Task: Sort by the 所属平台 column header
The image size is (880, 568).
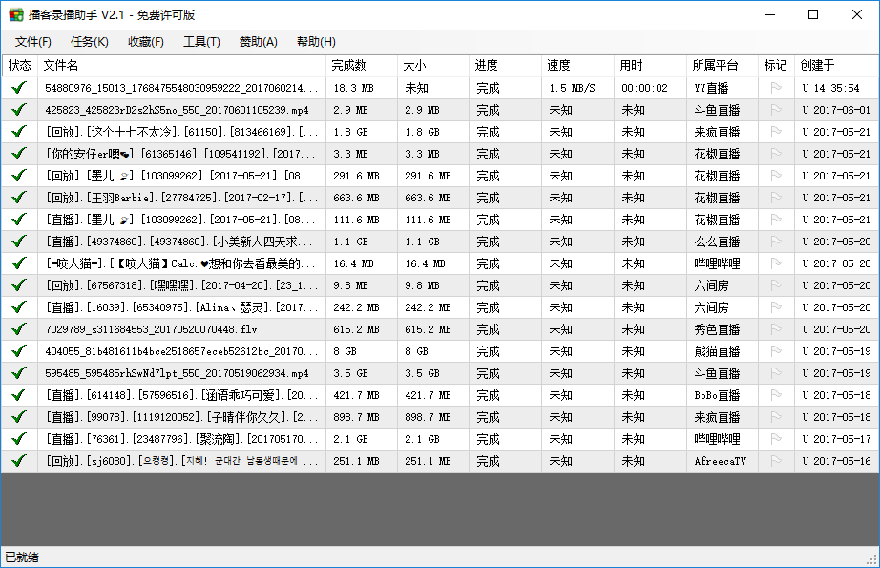Action: tap(723, 66)
